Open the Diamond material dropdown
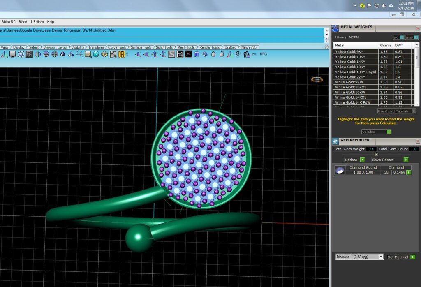The width and height of the screenshot is (421, 287). 359,257
